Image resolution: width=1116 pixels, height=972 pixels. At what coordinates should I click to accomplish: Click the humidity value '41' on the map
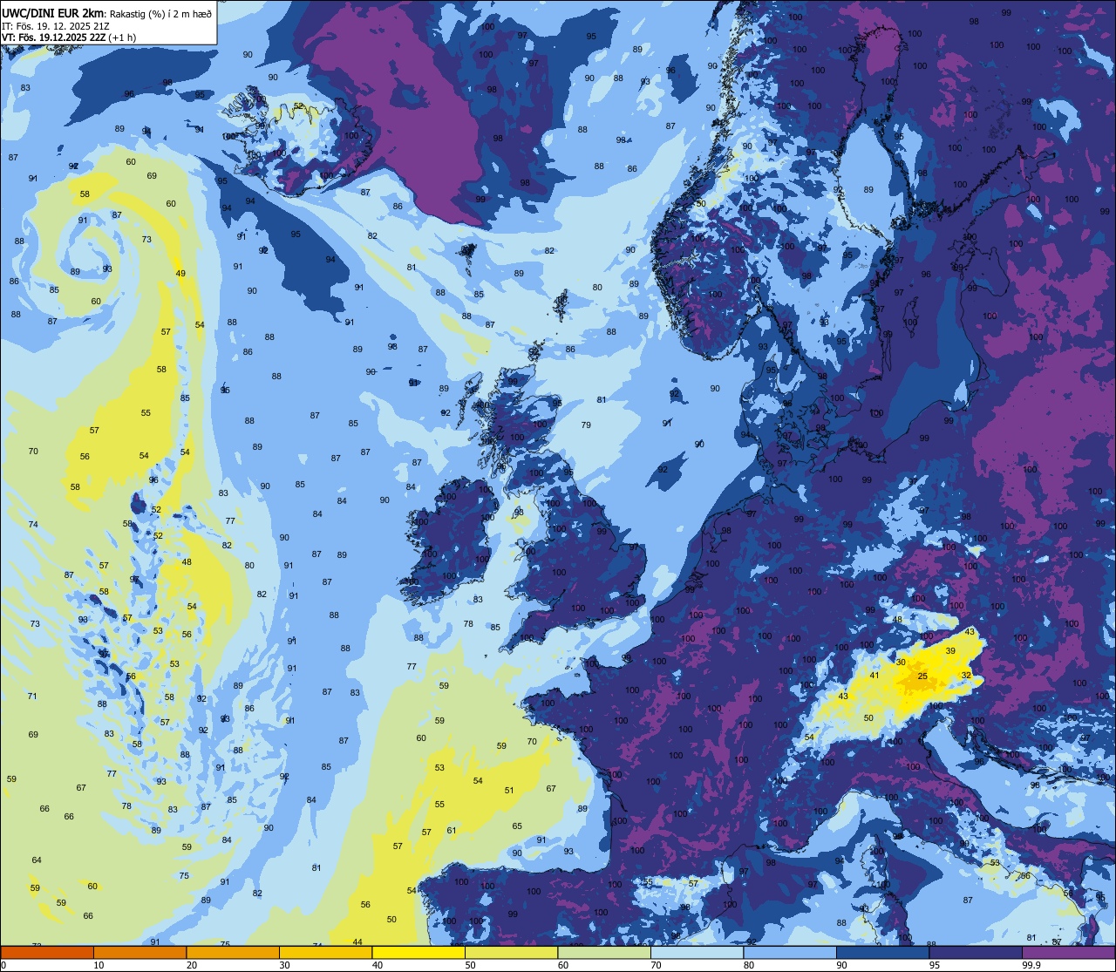874,676
